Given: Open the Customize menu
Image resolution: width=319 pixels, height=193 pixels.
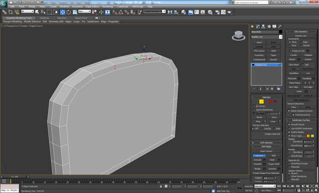Looking at the screenshot, I should coord(123,6).
